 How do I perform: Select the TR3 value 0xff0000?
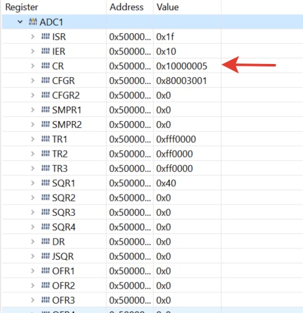[x=174, y=169]
